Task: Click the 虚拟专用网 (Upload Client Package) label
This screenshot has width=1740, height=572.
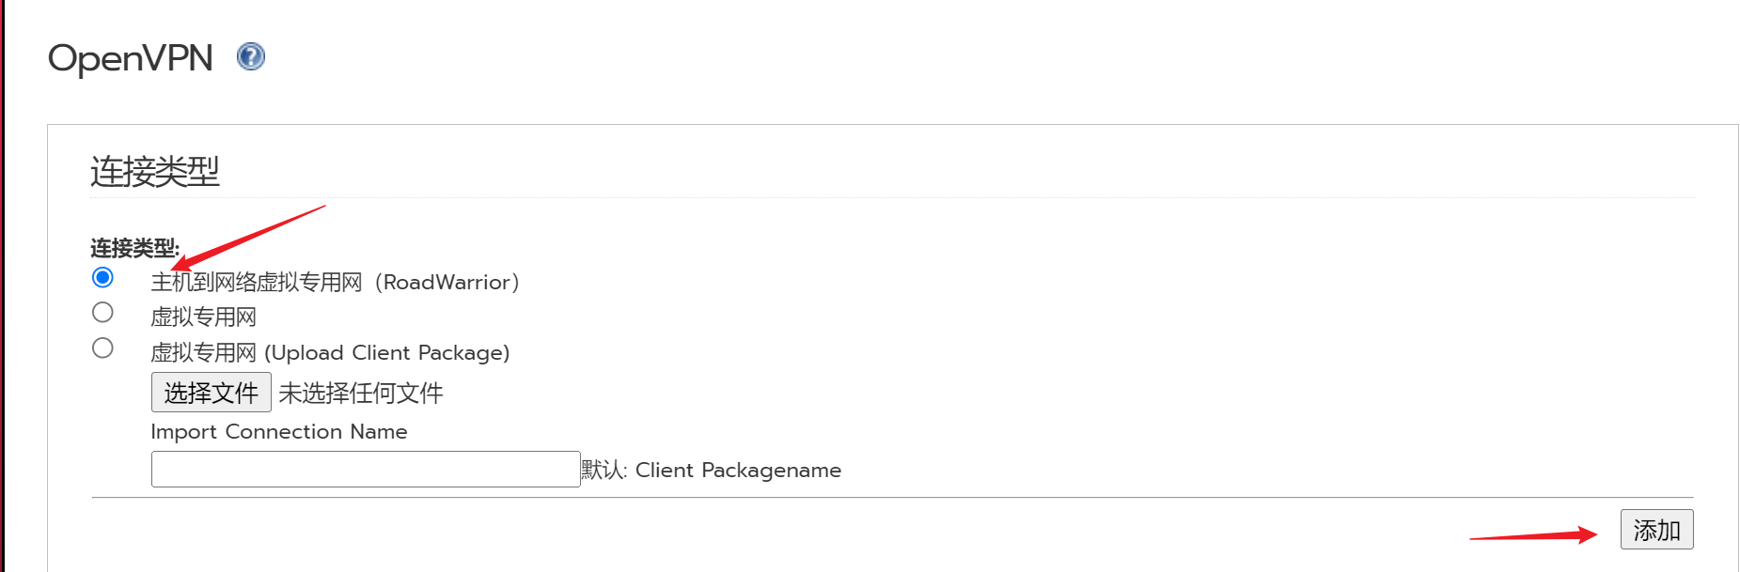Action: pos(330,353)
